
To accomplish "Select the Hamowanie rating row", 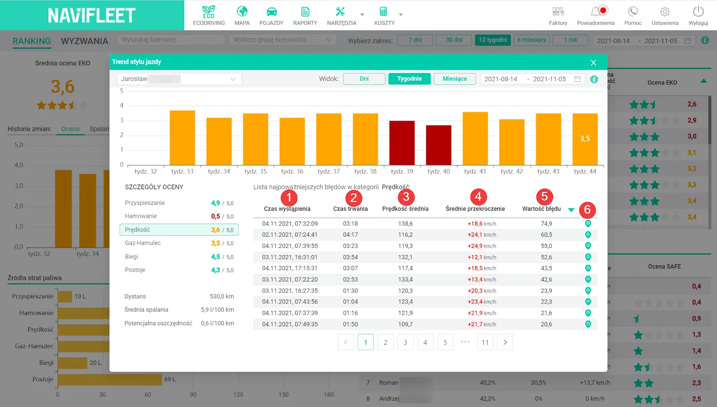I will (179, 216).
